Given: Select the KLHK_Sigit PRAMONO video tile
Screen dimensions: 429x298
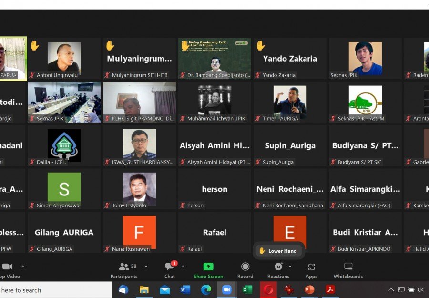Looking at the screenshot, I should click(x=139, y=102).
